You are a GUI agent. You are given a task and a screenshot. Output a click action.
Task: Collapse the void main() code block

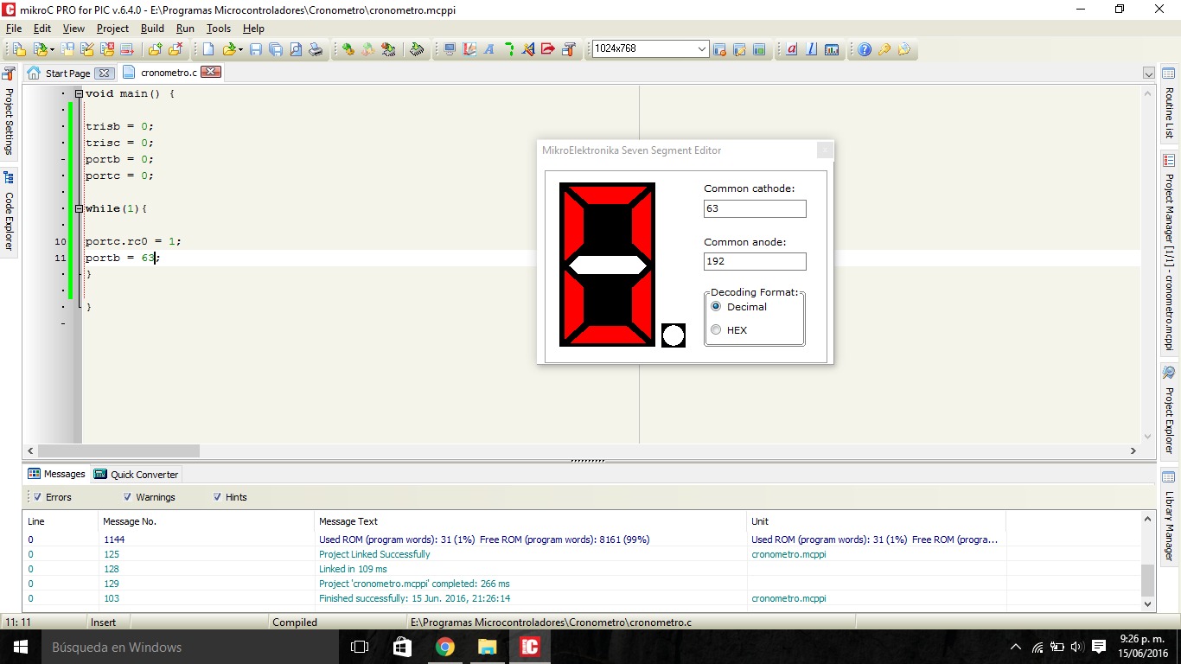79,93
